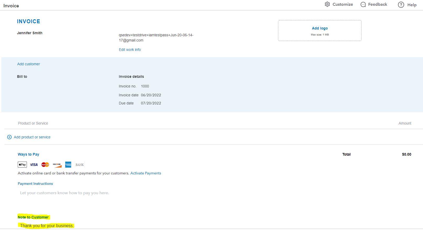Click Add product or service link
This screenshot has height=230, width=423.
coord(32,137)
